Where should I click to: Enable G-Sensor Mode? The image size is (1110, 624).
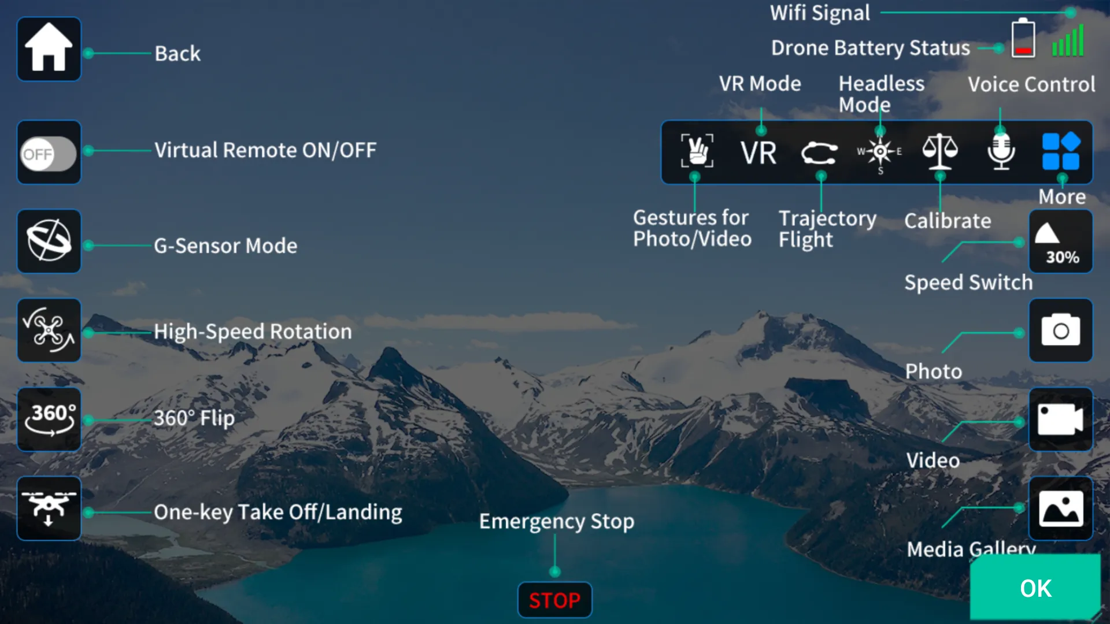pyautogui.click(x=48, y=243)
